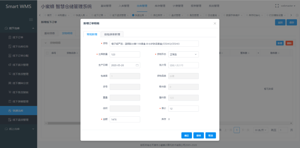Click the 继续 button in dialog
The width and height of the screenshot is (300, 148).
click(199, 136)
